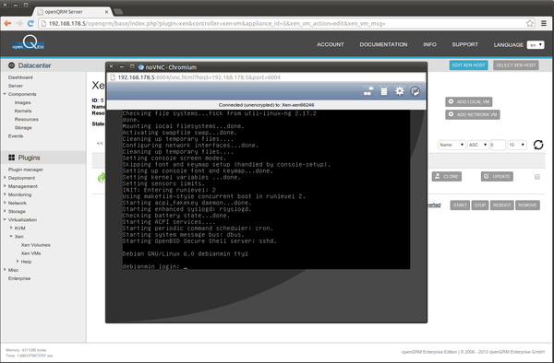
Task: Bookmark the page with the star icon
Action: [x=530, y=24]
